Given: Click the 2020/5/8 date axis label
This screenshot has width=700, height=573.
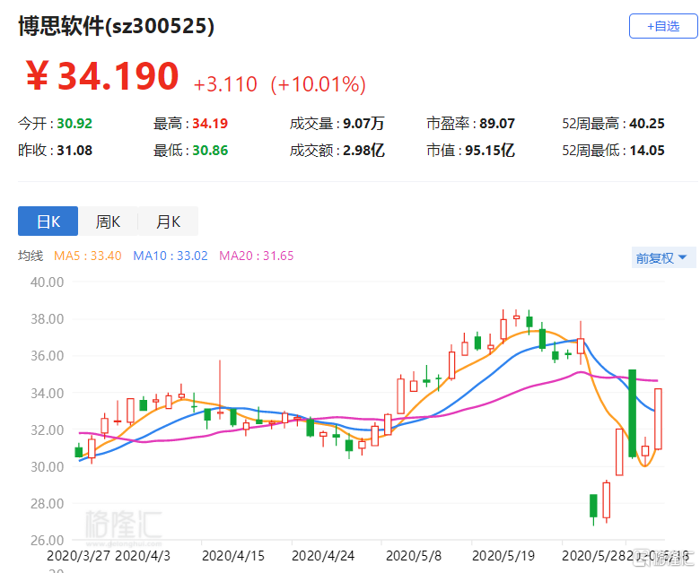Looking at the screenshot, I should (x=414, y=556).
